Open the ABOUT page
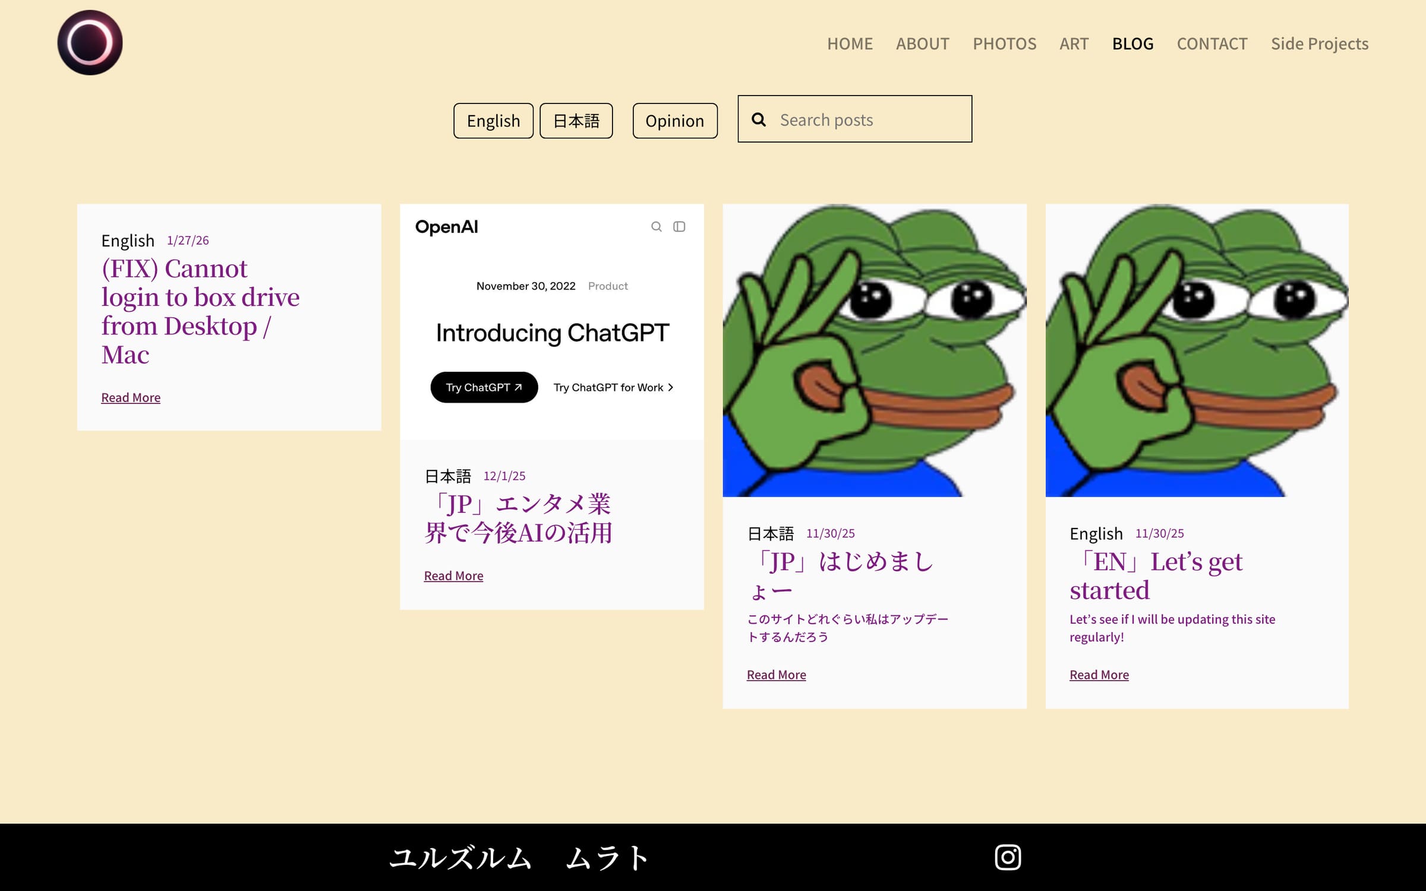This screenshot has height=891, width=1426. click(922, 43)
